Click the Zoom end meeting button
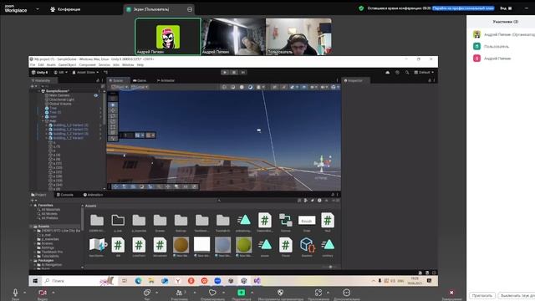This screenshot has height=301, width=535. [x=451, y=293]
